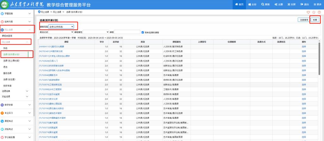Image resolution: width=324 pixels, height=141 pixels.
Task: Toggle the 限未选满的课程 checkbox
Action: (143, 32)
